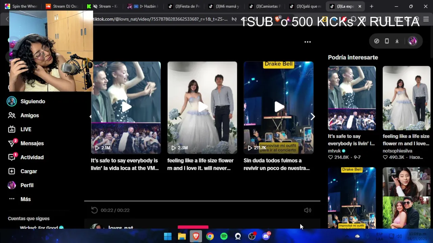433x243 pixels.
Task: Open notsophiesilva video in Podría interesarte
Action: 407,98
